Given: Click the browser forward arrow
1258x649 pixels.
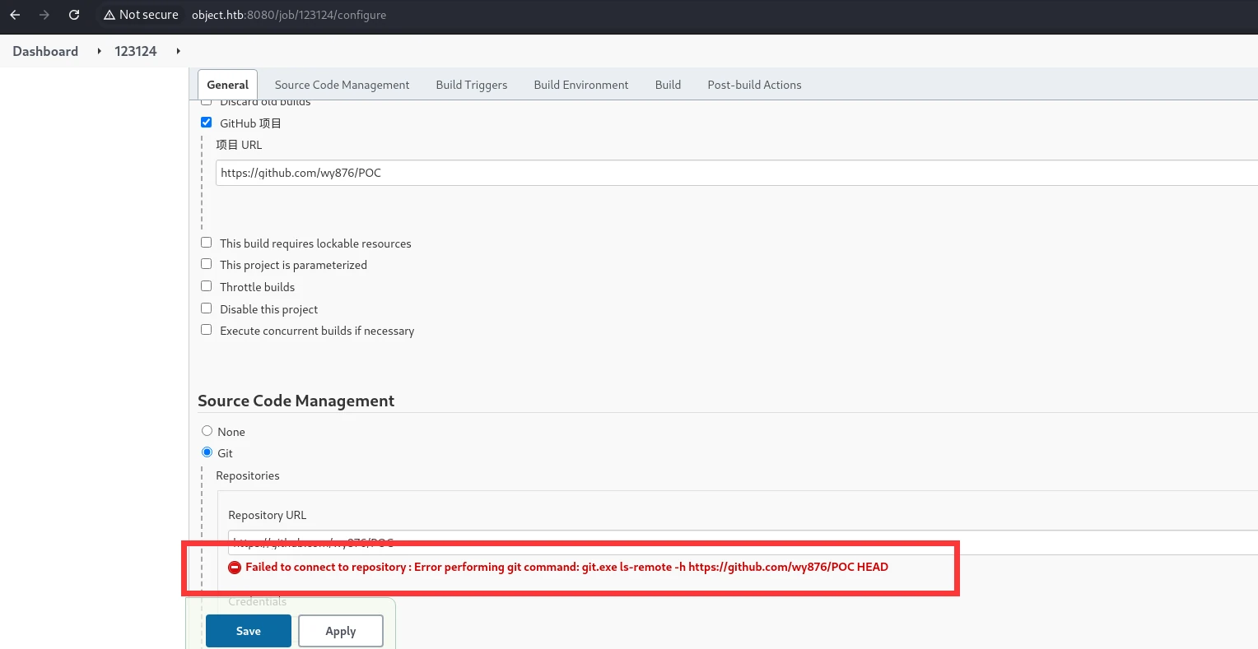Looking at the screenshot, I should pyautogui.click(x=44, y=15).
